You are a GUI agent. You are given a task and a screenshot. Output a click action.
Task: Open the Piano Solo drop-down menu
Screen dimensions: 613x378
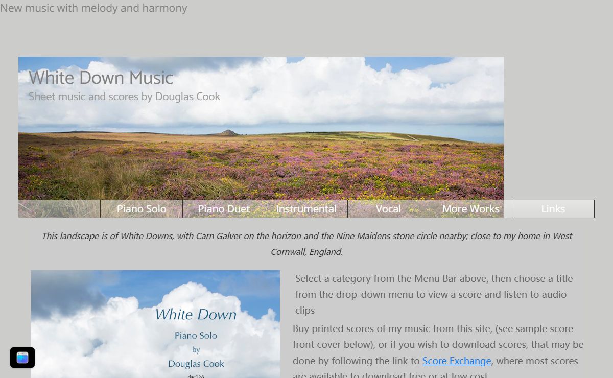[x=142, y=209]
